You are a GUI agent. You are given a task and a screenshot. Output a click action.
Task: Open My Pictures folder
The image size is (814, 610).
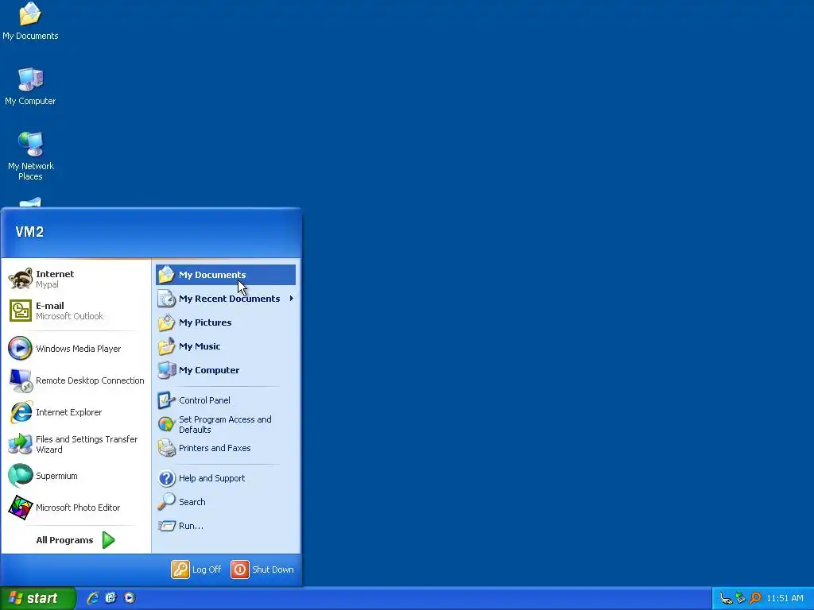tap(225, 322)
